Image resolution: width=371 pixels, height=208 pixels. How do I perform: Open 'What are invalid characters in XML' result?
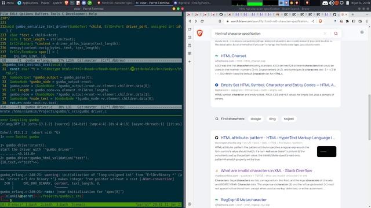click(x=266, y=170)
